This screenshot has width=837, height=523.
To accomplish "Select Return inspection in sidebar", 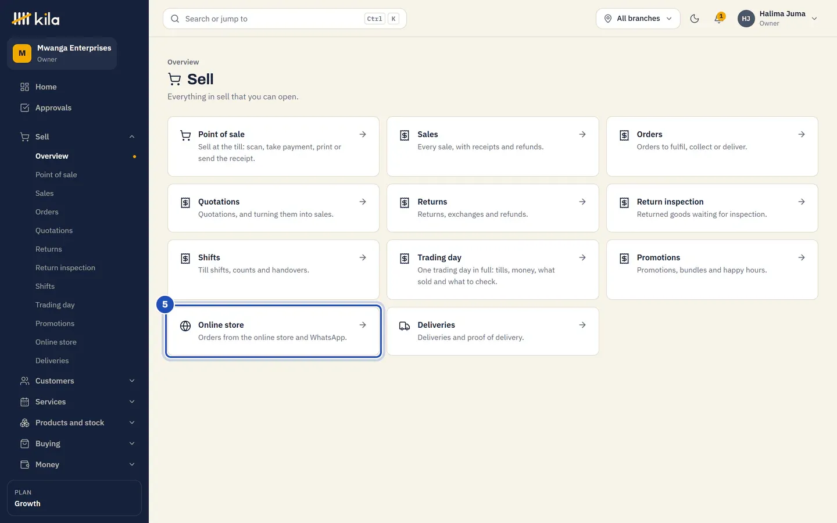I will tap(65, 267).
